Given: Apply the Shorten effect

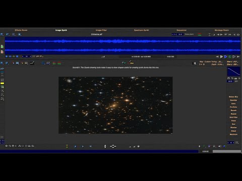Looking at the screenshot, I should tap(233, 128).
